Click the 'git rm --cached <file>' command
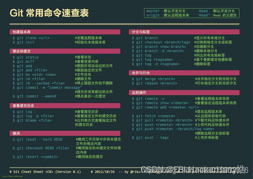Image resolution: width=253 pixels, height=179 pixels. pyautogui.click(x=38, y=83)
